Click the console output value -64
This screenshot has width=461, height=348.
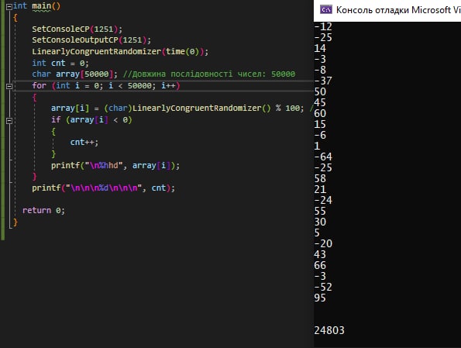pyautogui.click(x=323, y=157)
